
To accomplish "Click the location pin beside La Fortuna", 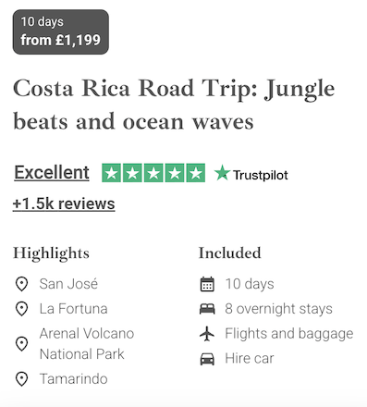I will (x=21, y=309).
